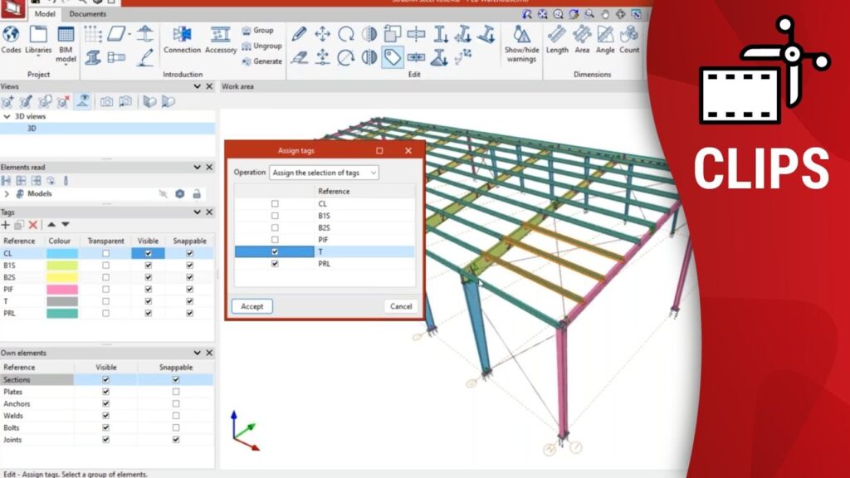Click the Accept button
Viewport: 850px width, 478px height.
pyautogui.click(x=252, y=306)
